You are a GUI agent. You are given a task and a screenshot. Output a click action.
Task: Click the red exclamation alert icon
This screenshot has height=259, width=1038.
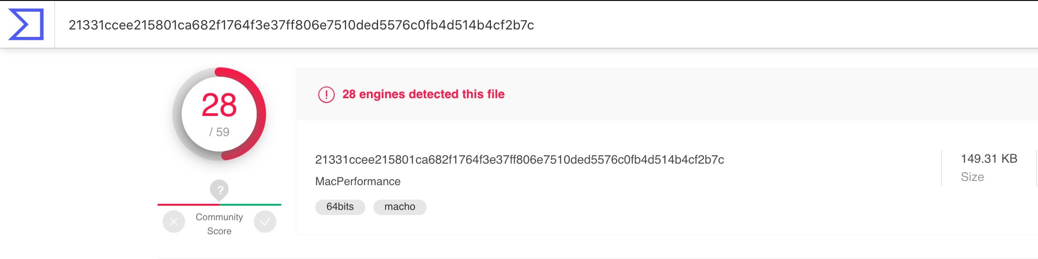(x=326, y=94)
